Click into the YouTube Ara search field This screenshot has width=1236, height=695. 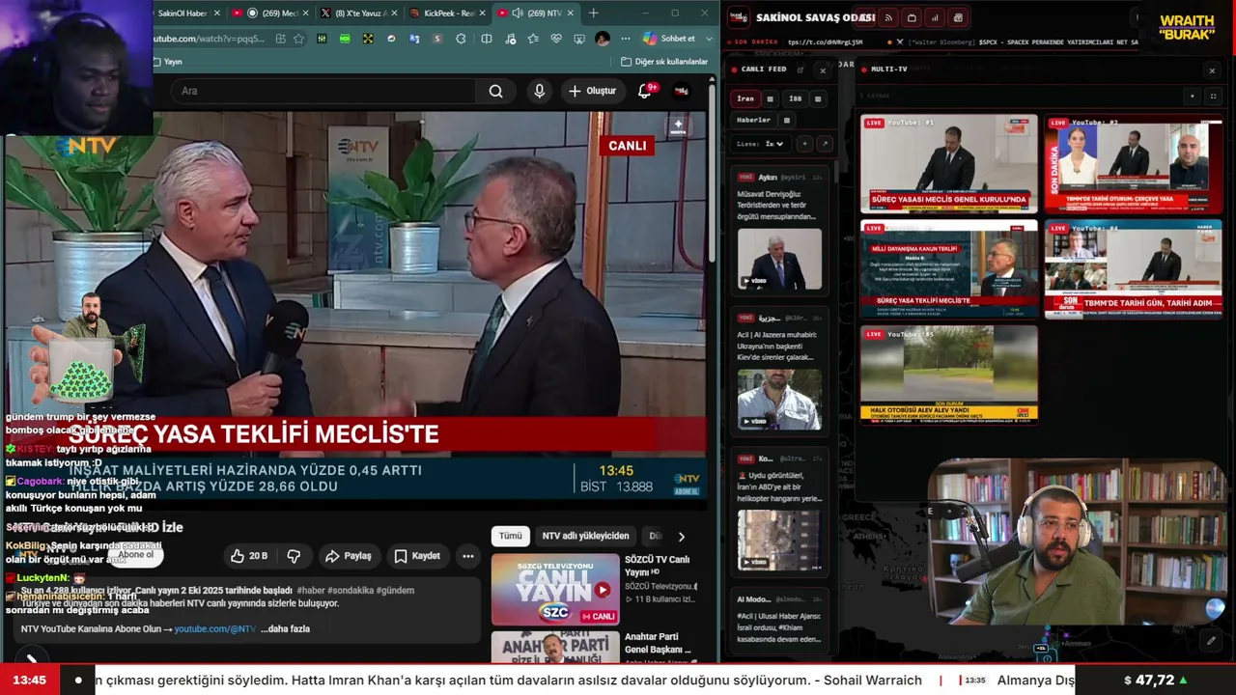tap(323, 91)
